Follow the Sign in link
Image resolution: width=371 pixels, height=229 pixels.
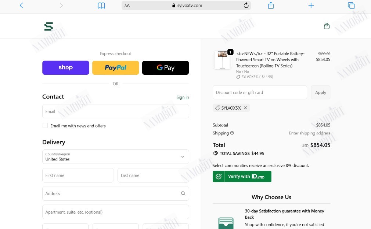(x=183, y=97)
